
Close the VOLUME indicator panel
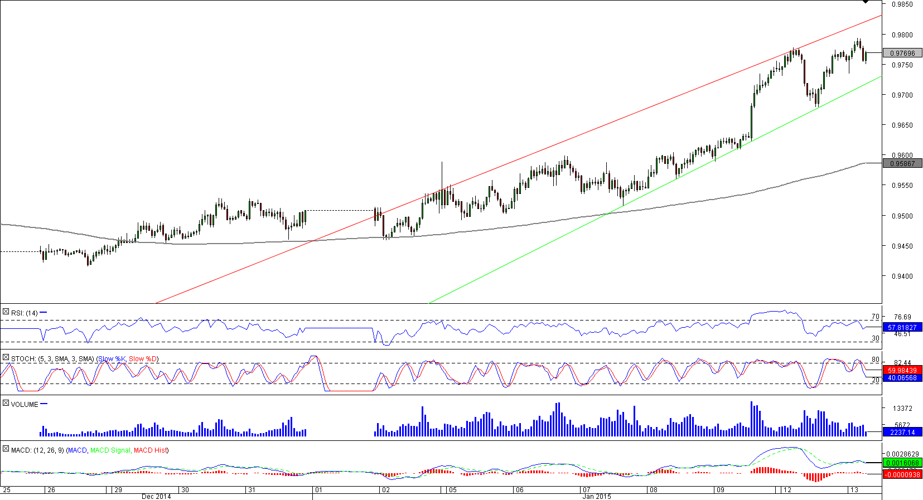coord(6,404)
